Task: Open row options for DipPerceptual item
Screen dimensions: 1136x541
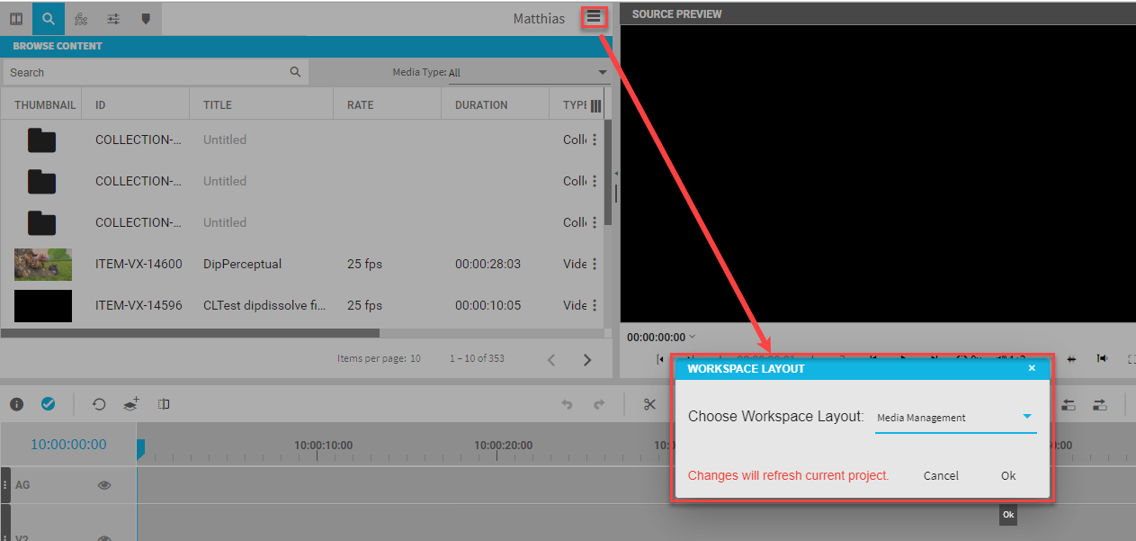Action: (x=595, y=264)
